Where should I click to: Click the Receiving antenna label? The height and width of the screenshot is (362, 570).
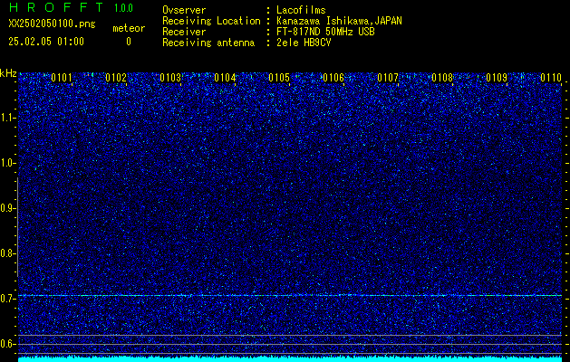tap(208, 43)
